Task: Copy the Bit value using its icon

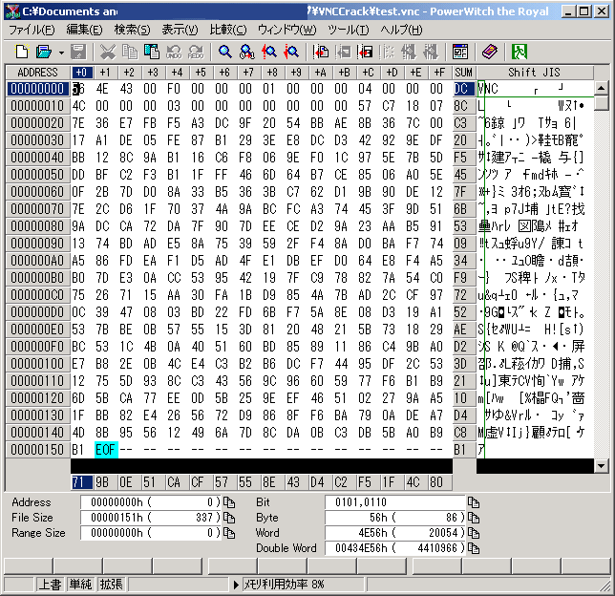Action: click(x=474, y=502)
